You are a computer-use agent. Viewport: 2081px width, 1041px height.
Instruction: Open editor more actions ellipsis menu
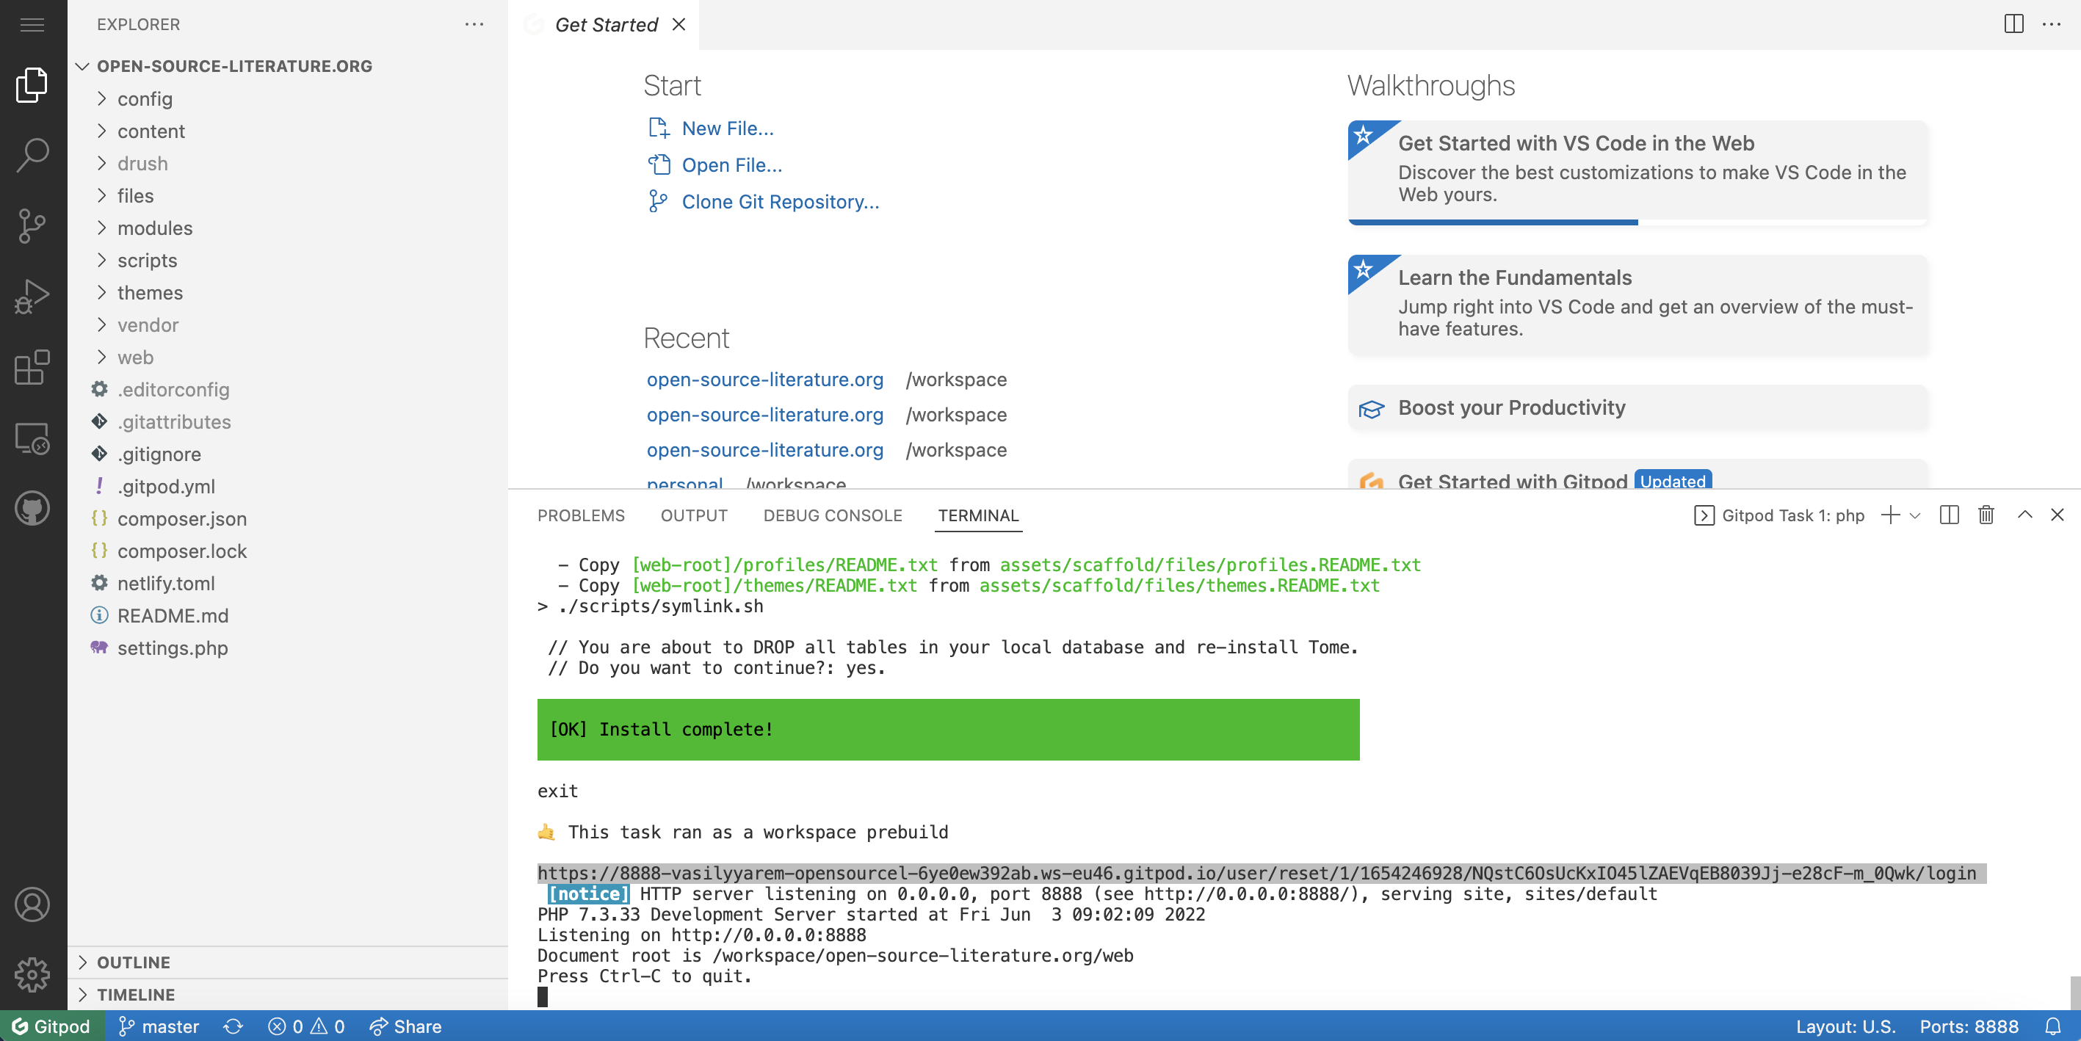[2051, 24]
